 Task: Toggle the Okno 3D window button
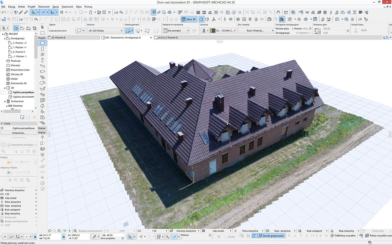point(189,19)
